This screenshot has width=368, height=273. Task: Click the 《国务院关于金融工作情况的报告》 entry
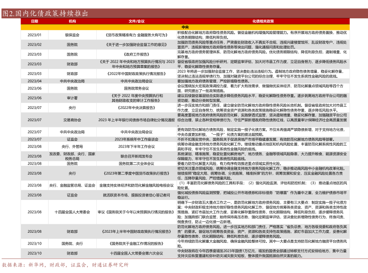pyautogui.click(x=137, y=243)
